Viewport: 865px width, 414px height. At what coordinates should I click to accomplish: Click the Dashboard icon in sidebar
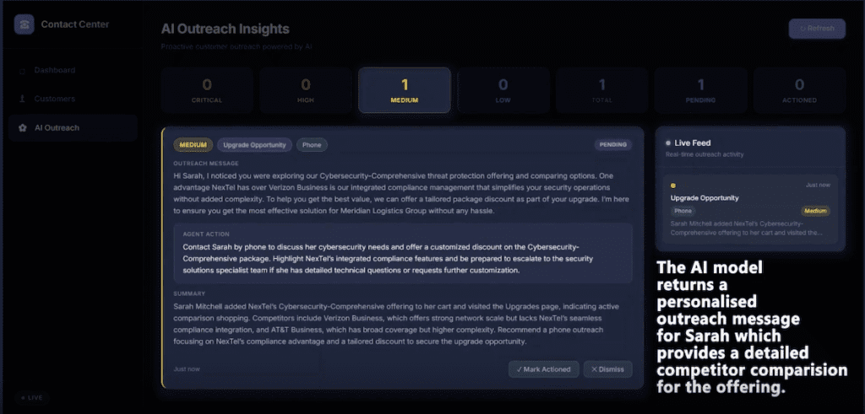tap(23, 71)
